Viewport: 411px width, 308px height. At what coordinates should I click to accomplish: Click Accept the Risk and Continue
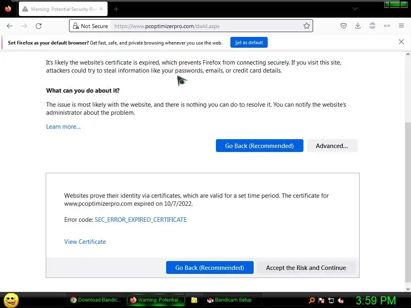pos(306,267)
